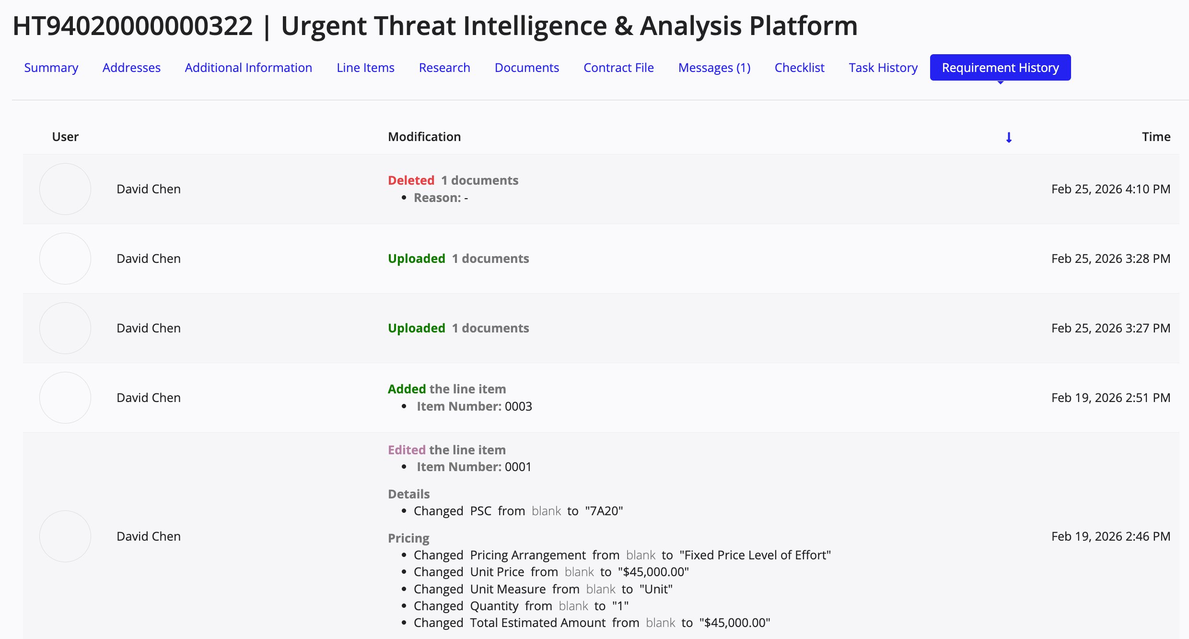The image size is (1189, 639).
Task: Click the Unit Price $45,000.00 change line
Action: click(x=551, y=572)
